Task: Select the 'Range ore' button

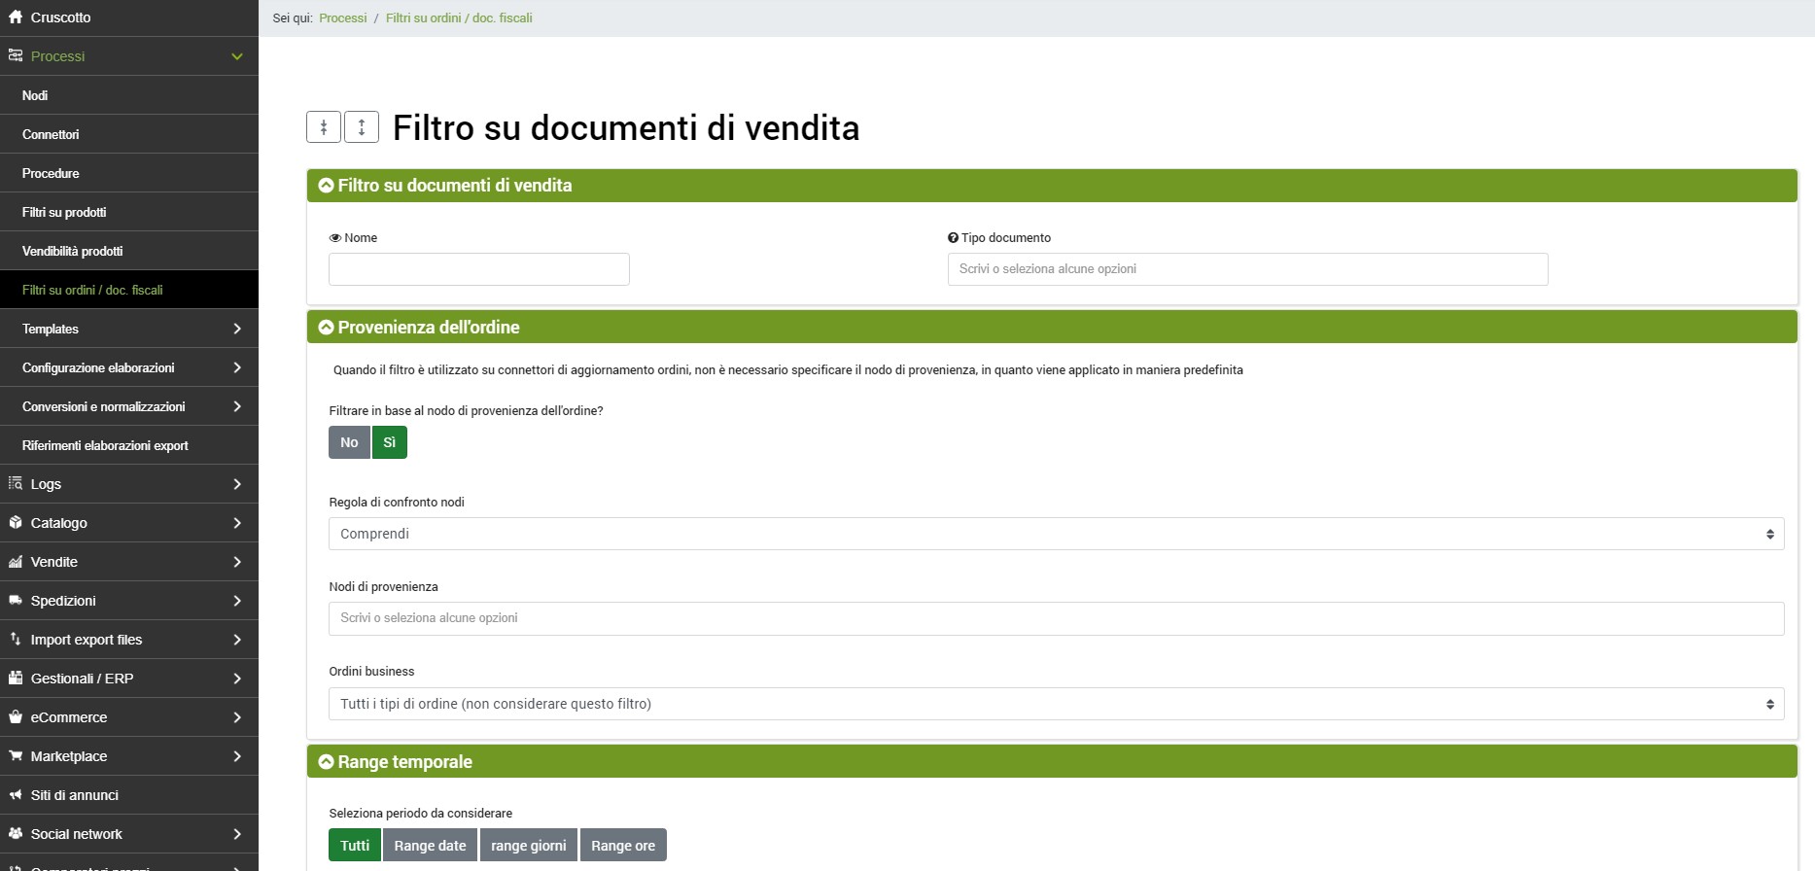Action: (x=622, y=846)
